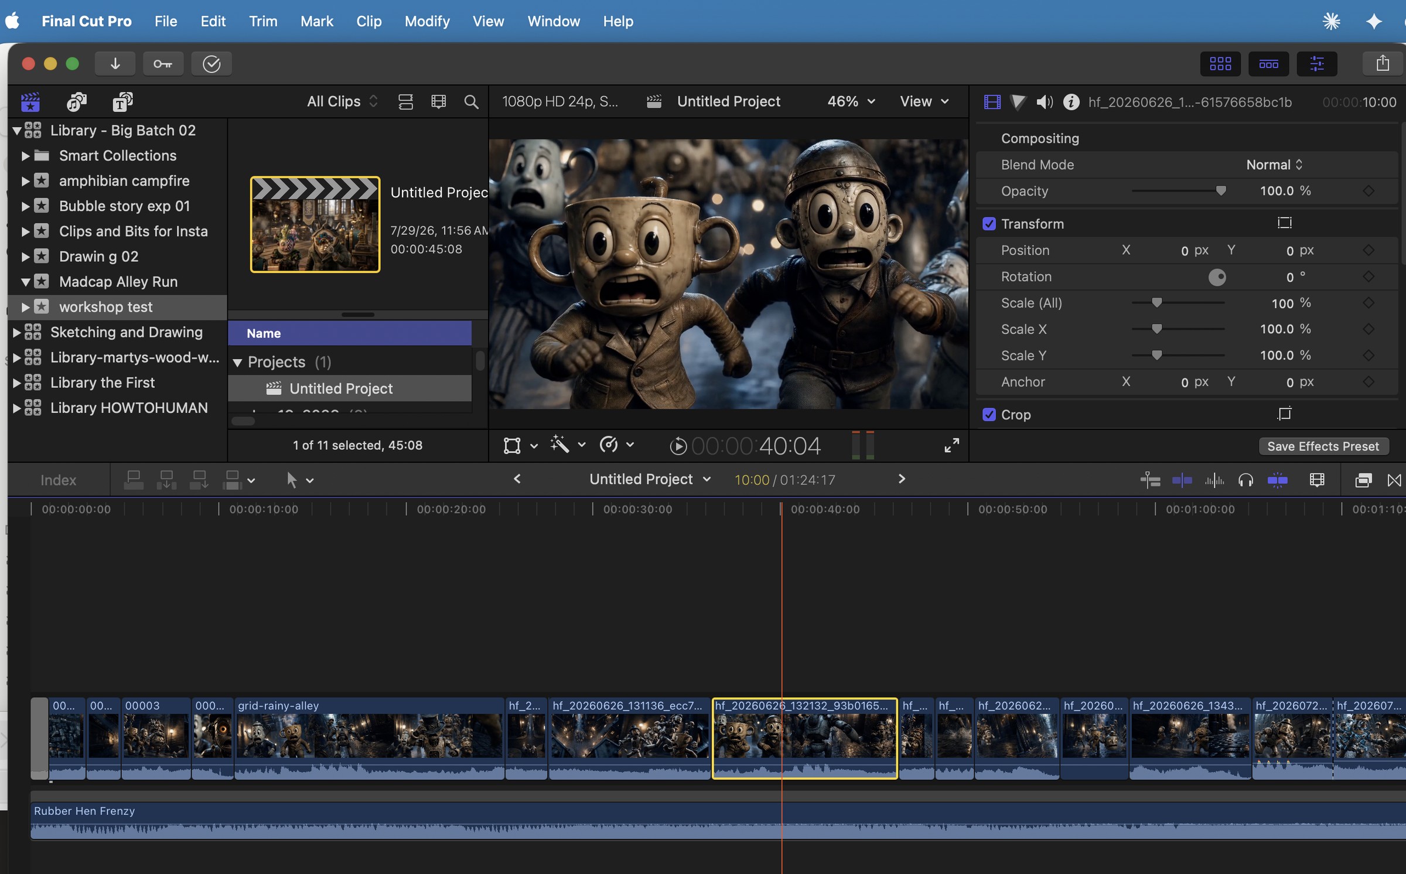Show the Photos and Audio sidebar
Viewport: 1406px width, 874px height.
pyautogui.click(x=76, y=102)
